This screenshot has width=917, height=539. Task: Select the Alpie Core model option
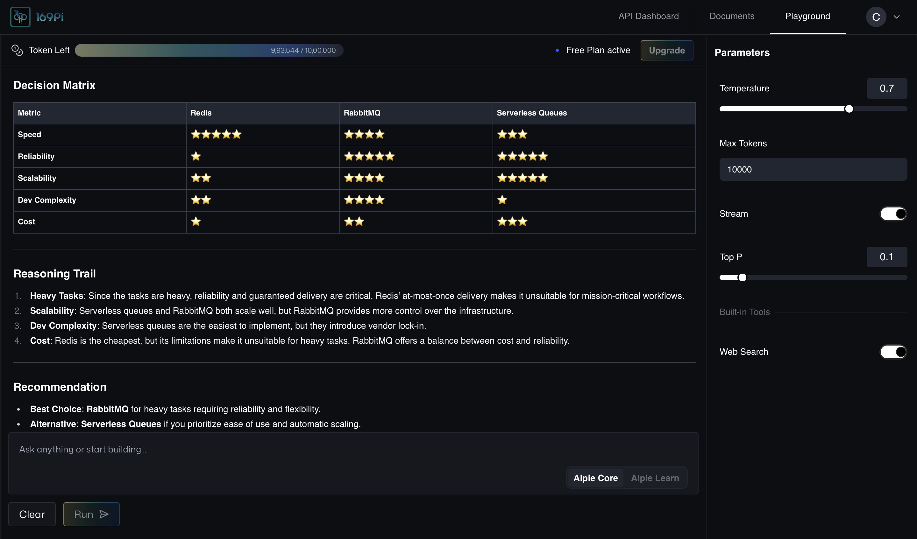tap(595, 478)
